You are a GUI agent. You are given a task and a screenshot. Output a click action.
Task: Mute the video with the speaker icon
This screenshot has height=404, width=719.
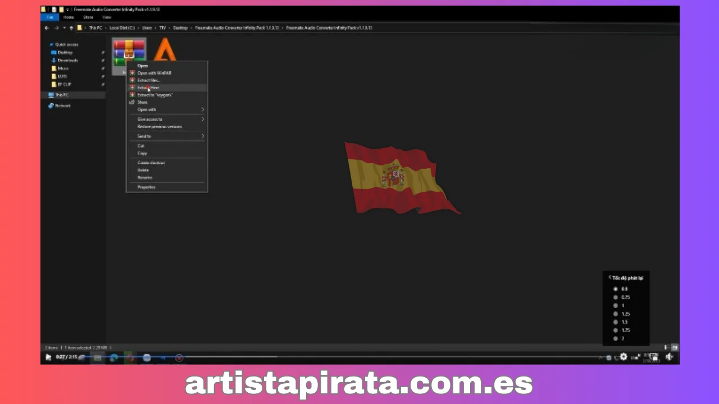point(669,357)
